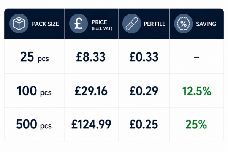228x152 pixels.
Task: Click the percent badge icon beside Saving
Action: point(184,24)
